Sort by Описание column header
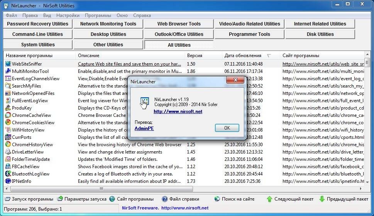Image resolution: width=374 pixels, height=216 pixels. tap(130, 56)
